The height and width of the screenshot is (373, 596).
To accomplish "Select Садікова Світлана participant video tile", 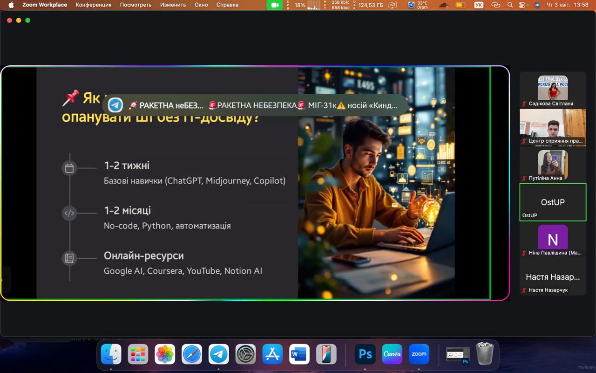I will pos(553,90).
